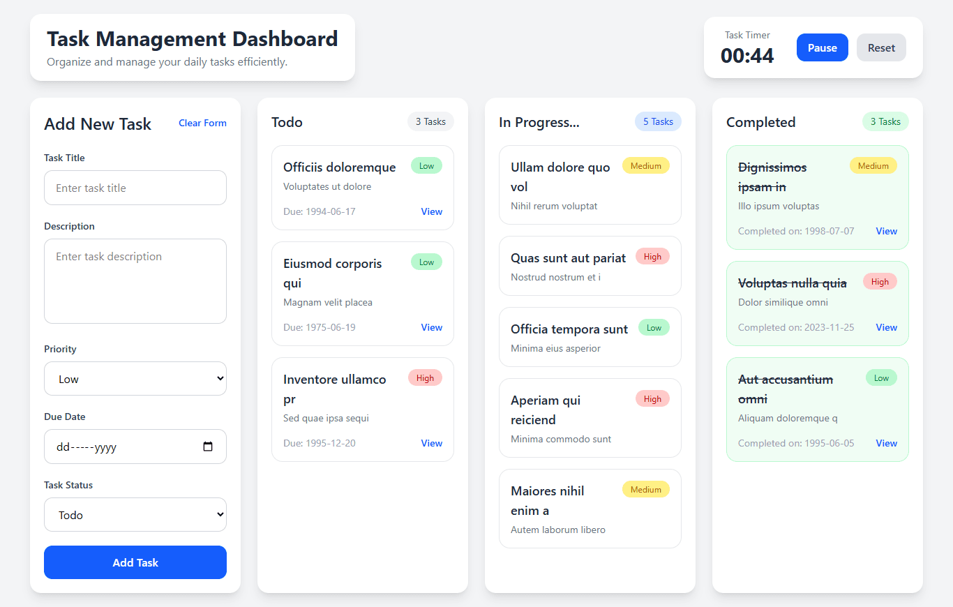This screenshot has width=953, height=607.
Task: Click the Medium badge on Ullam dolore quo vol
Action: [646, 166]
